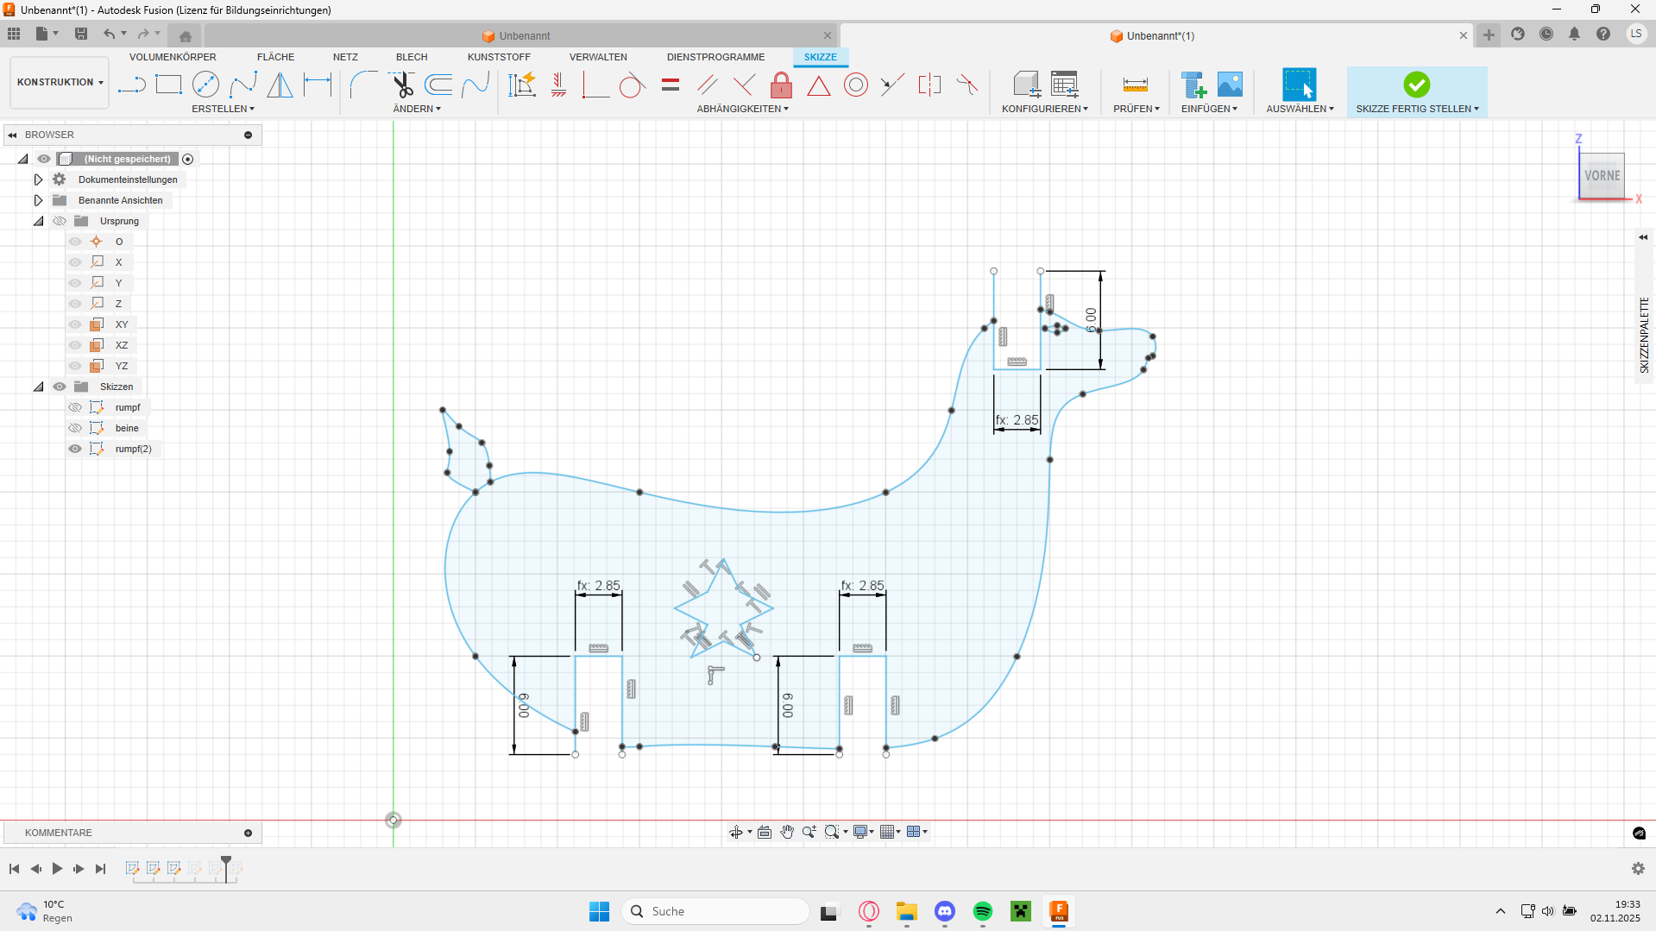The image size is (1656, 931).
Task: Select the Line sketch tool
Action: tap(131, 85)
